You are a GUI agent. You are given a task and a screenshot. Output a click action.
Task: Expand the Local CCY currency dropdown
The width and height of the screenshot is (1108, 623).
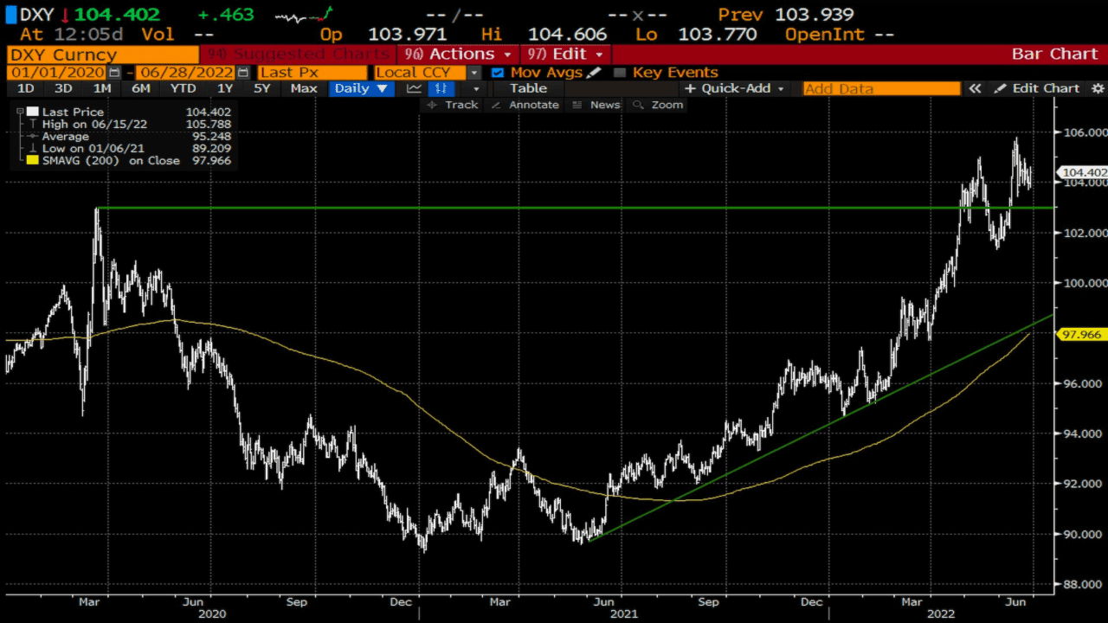tap(473, 73)
